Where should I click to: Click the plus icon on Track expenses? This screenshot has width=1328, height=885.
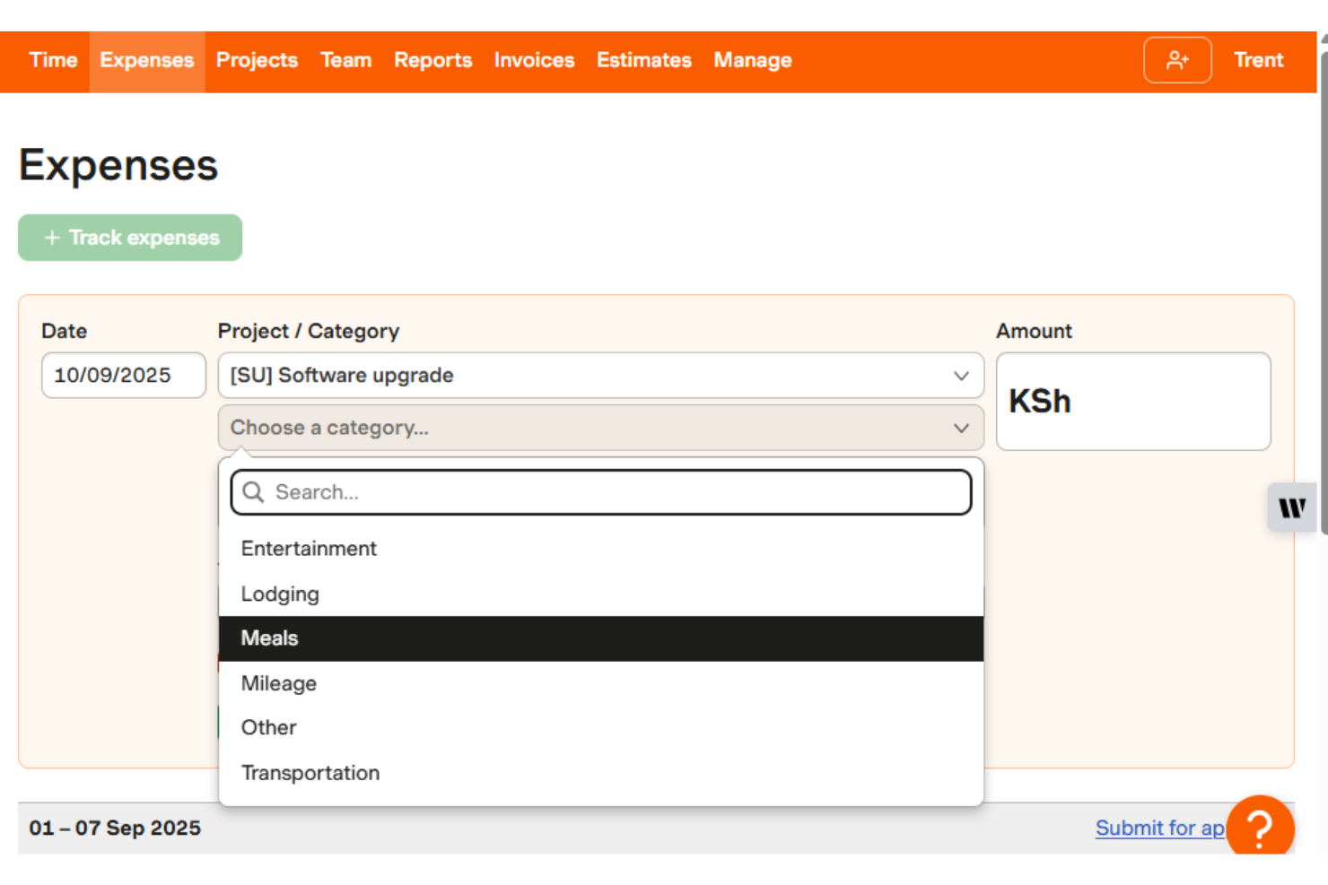tap(50, 238)
